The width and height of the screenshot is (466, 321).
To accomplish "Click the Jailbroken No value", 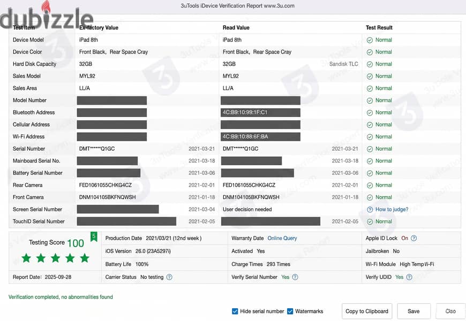I will [396, 251].
